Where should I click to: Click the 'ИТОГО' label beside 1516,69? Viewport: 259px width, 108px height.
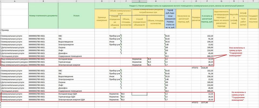pyautogui.click(x=196, y=68)
